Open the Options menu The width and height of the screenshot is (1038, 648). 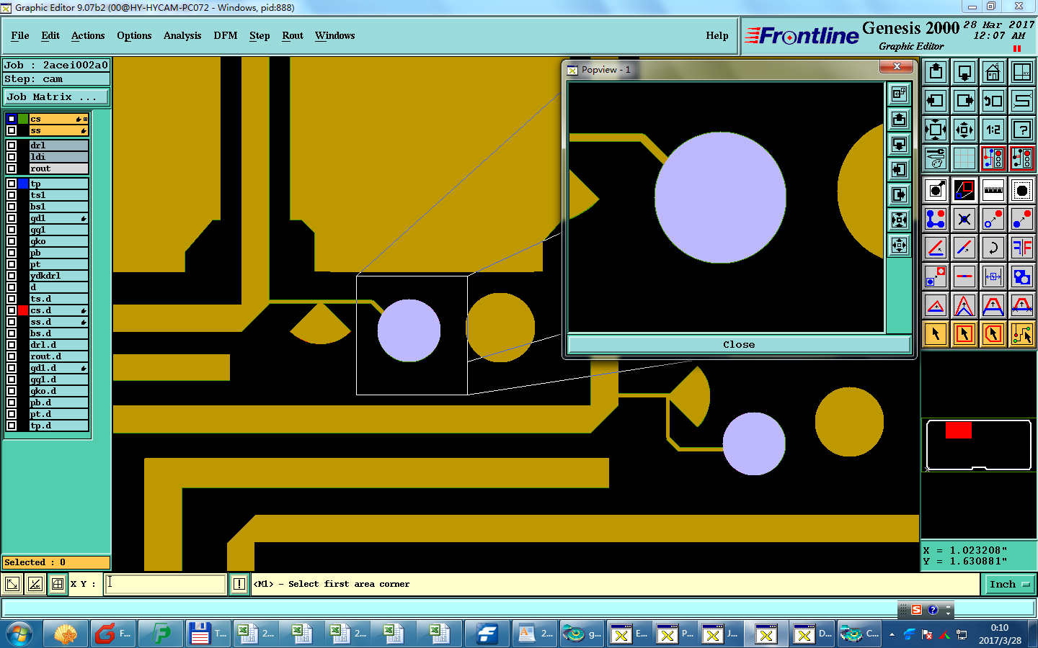click(x=134, y=35)
